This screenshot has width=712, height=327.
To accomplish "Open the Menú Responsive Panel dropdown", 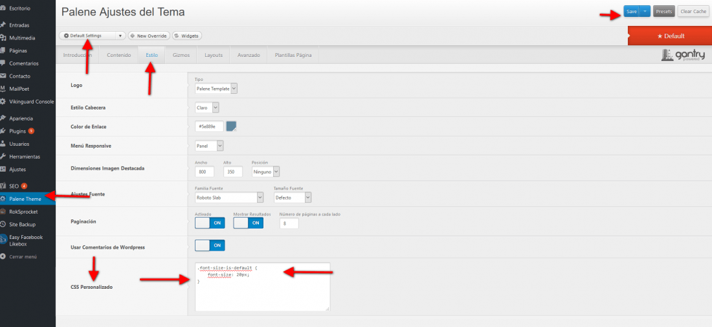I will click(209, 146).
